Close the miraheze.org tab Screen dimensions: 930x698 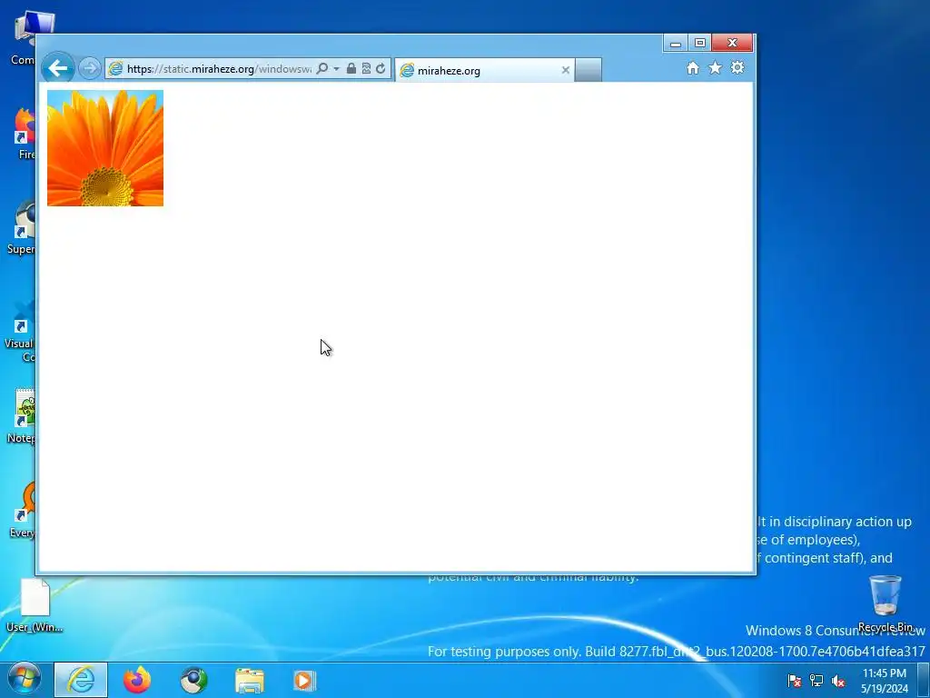click(x=565, y=70)
